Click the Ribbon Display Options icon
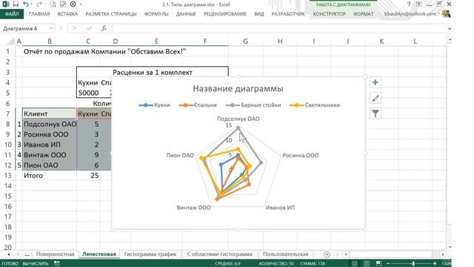 click(419, 4)
